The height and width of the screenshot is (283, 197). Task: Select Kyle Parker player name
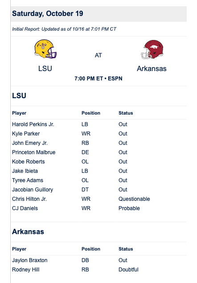click(x=26, y=134)
